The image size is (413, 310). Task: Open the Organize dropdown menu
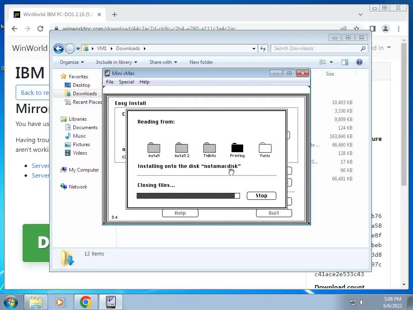click(x=72, y=62)
